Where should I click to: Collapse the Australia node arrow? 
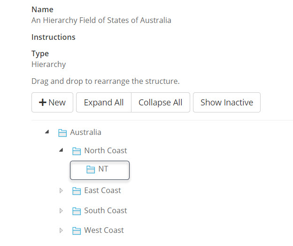[47, 132]
